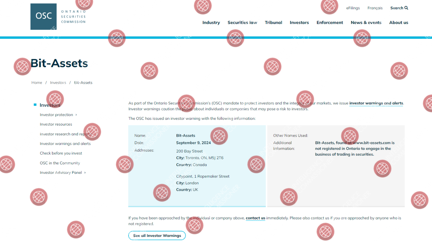The width and height of the screenshot is (432, 243).
Task: Open the News & events menu
Action: (x=366, y=23)
